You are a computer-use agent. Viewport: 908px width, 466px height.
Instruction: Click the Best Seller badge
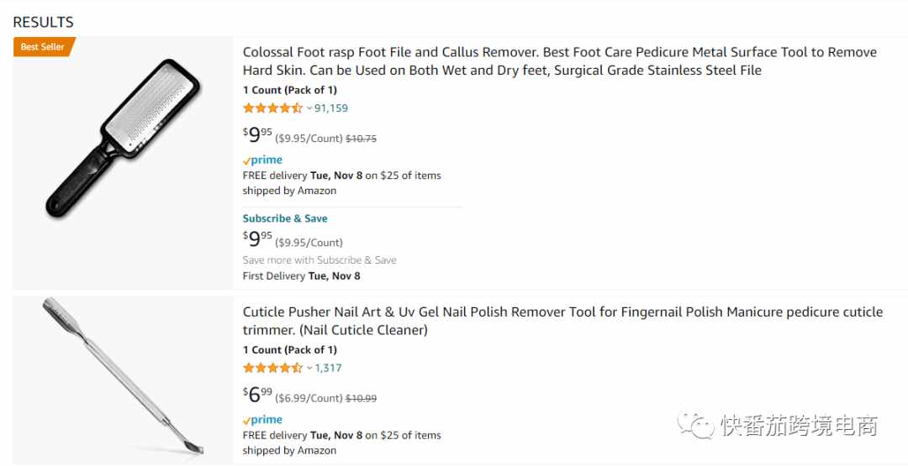click(44, 47)
